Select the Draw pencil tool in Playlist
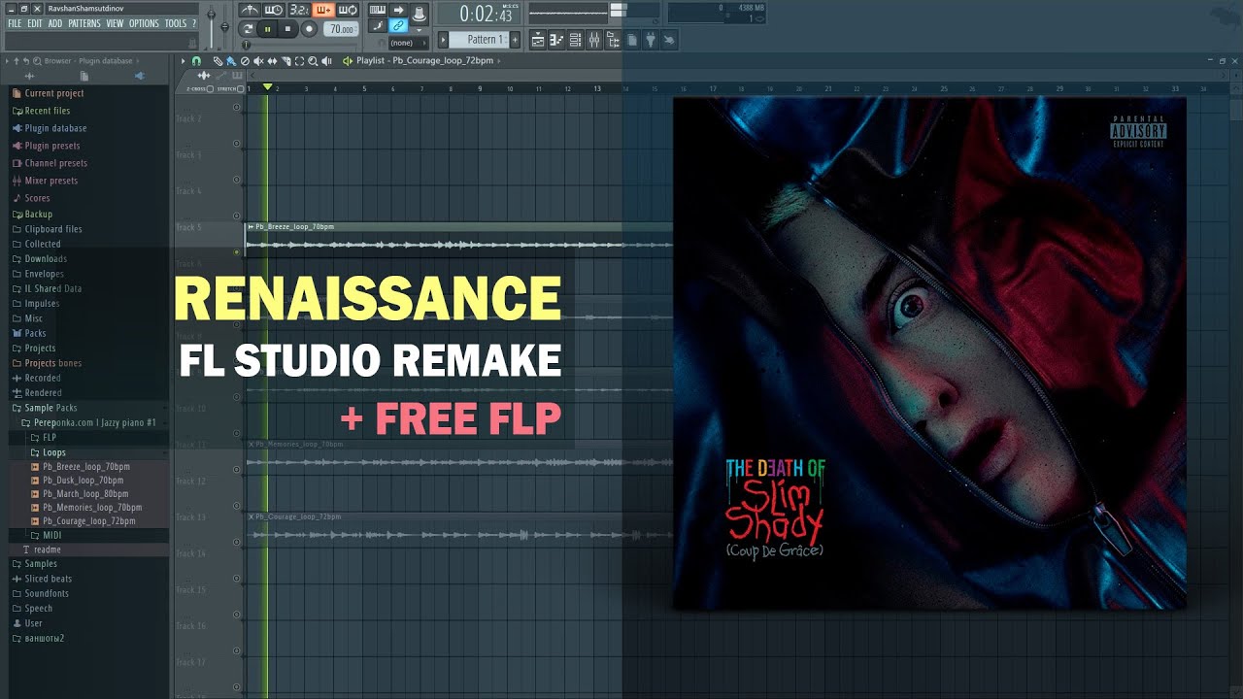The image size is (1243, 699). tap(218, 61)
